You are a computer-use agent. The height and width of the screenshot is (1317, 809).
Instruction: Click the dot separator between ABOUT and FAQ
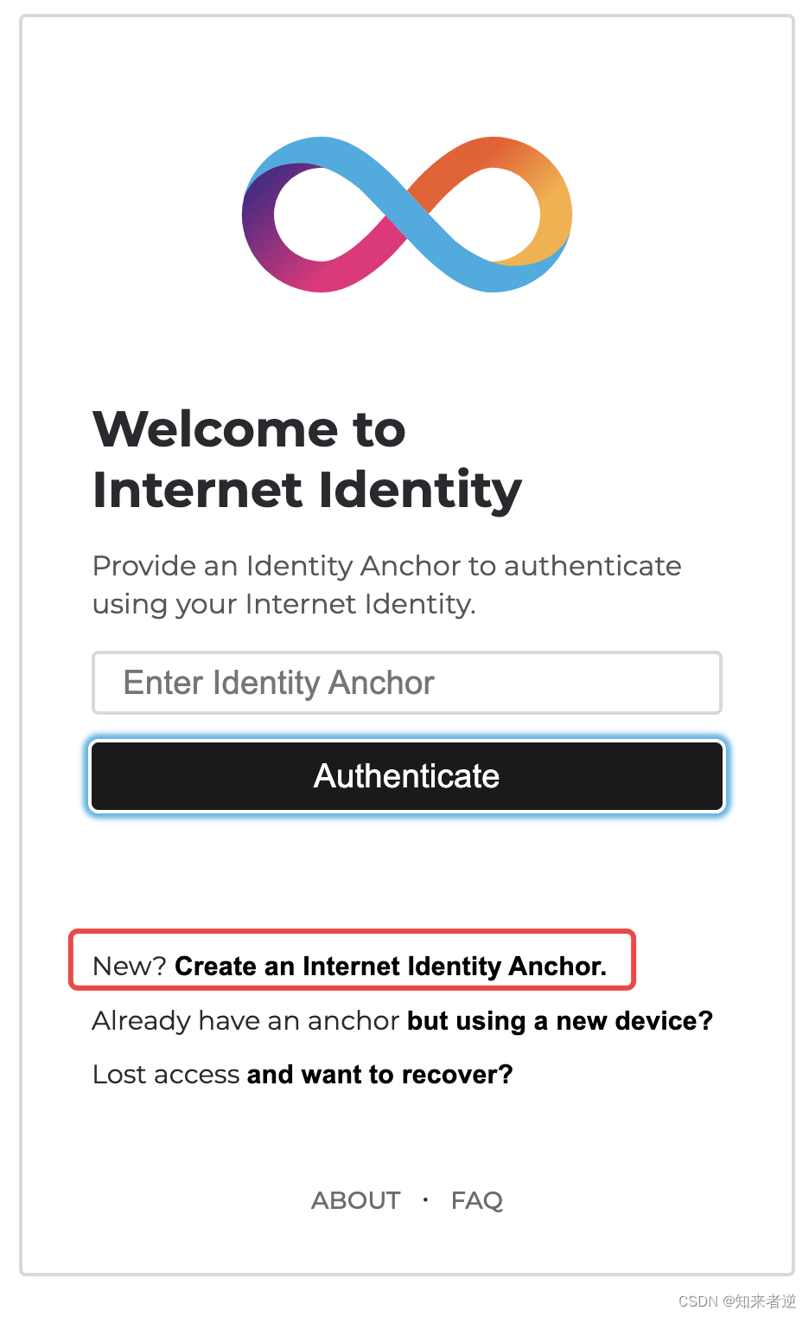425,1199
